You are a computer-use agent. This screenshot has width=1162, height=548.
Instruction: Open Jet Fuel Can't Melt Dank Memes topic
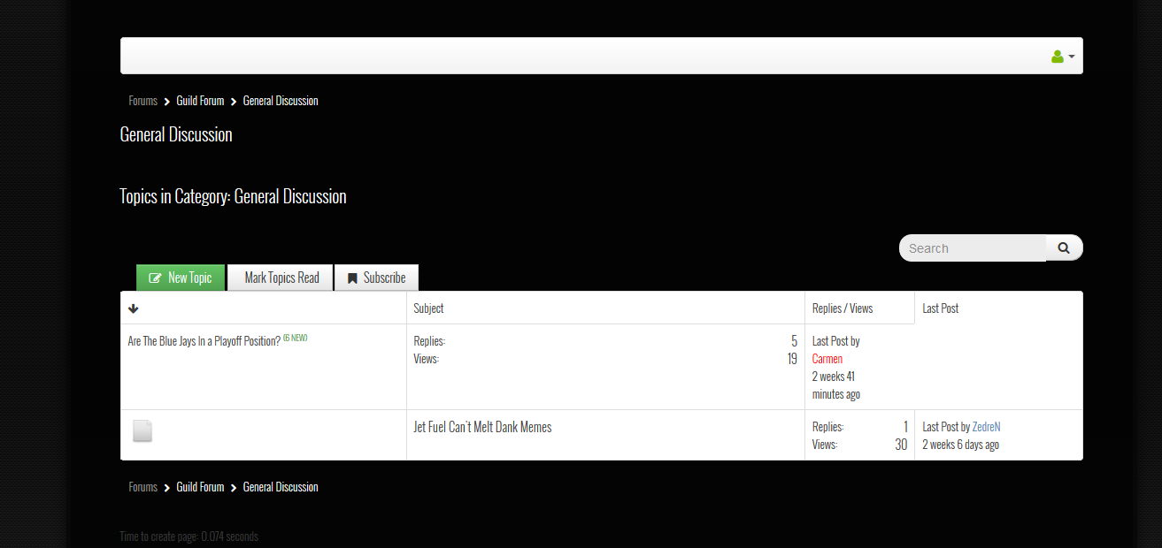pos(482,427)
